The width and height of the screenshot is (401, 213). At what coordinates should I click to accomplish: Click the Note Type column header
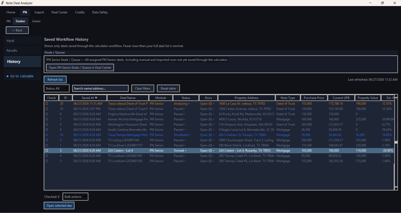point(288,98)
